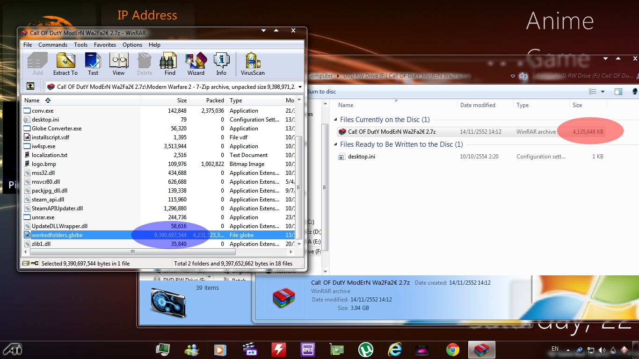Click the WinRAR horizontal scrollbar thumb

pyautogui.click(x=133, y=251)
